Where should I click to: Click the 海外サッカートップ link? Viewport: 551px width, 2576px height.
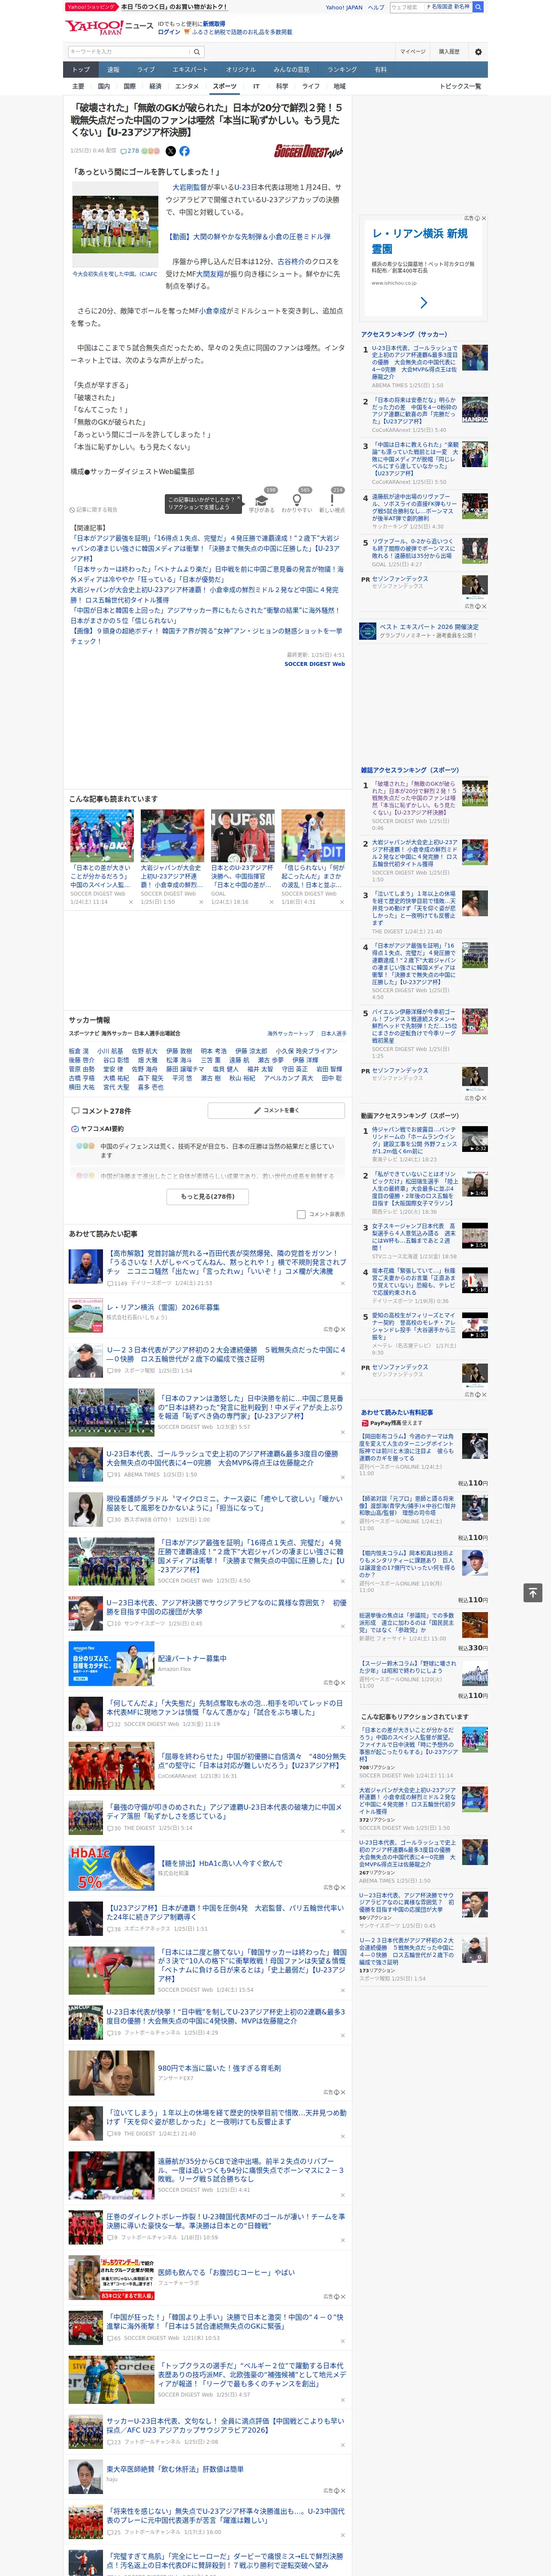click(x=290, y=1033)
